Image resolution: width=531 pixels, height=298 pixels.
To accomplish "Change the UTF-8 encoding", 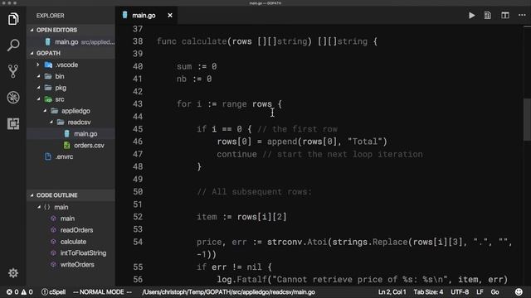I will tap(460, 292).
